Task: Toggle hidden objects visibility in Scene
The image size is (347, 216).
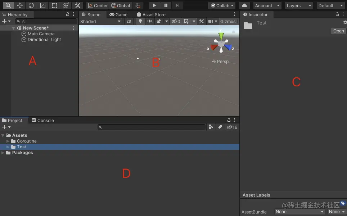Action: 176,22
